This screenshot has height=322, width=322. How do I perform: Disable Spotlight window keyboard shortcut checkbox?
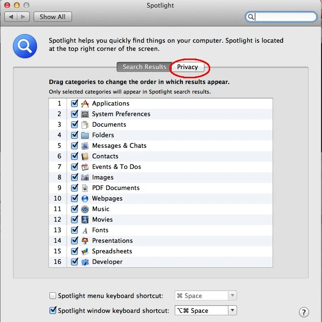(x=53, y=310)
